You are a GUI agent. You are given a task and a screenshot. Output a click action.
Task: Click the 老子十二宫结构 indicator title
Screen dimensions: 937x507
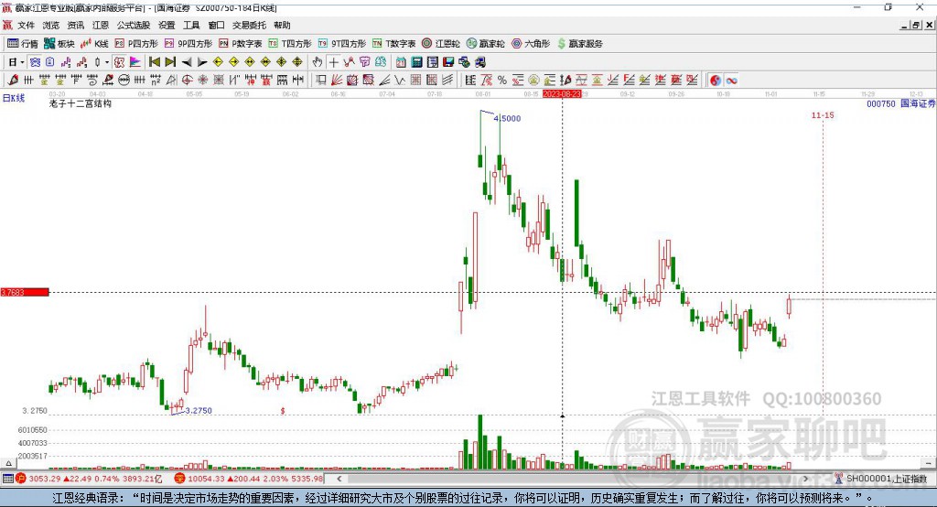(x=81, y=103)
